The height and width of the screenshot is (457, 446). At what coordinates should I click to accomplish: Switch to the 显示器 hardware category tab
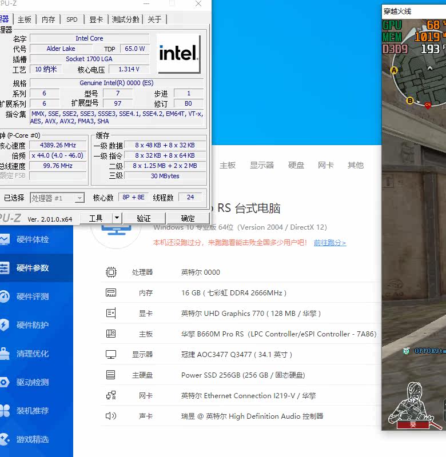(x=262, y=165)
